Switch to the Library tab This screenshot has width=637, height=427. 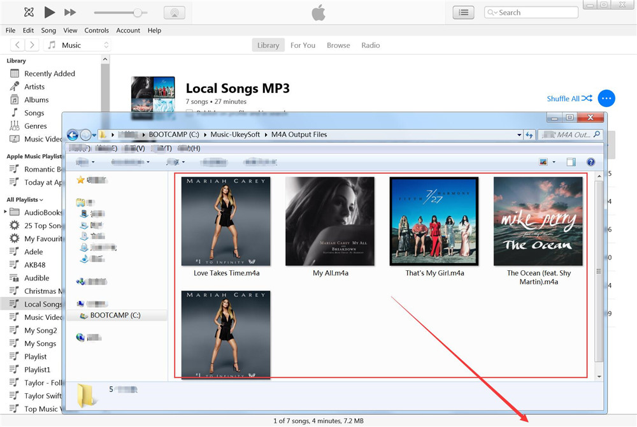pyautogui.click(x=268, y=45)
